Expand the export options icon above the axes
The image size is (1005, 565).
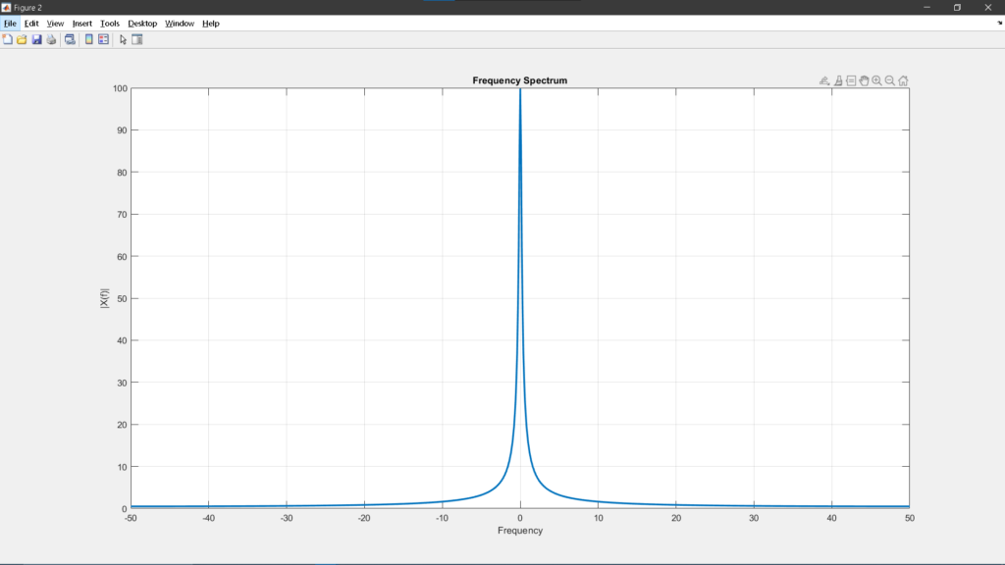pyautogui.click(x=825, y=80)
